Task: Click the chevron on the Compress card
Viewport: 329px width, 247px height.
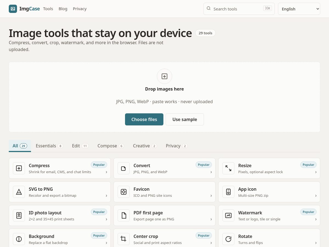Action: tap(106, 172)
